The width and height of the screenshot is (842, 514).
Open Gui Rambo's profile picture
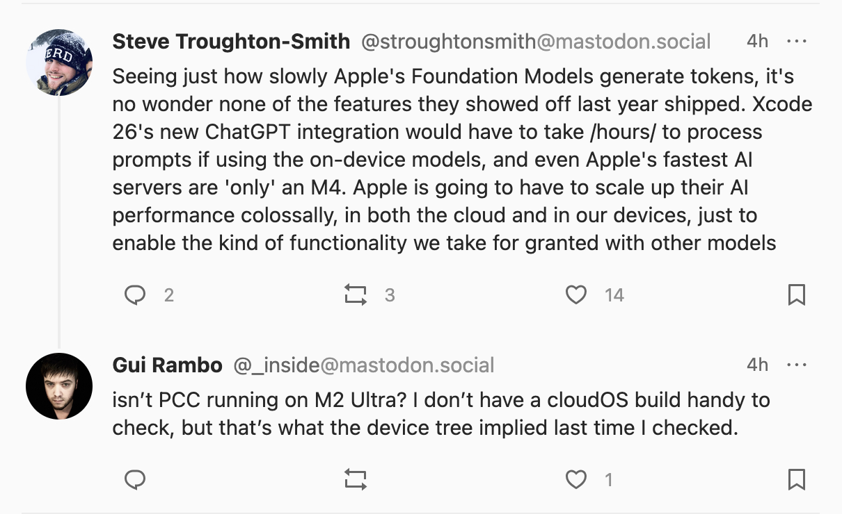(x=59, y=386)
